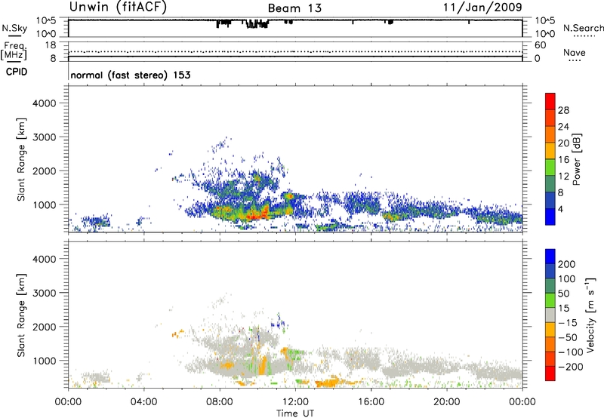Click the '24' label on the power colorbar
604x418 pixels.
coord(563,127)
